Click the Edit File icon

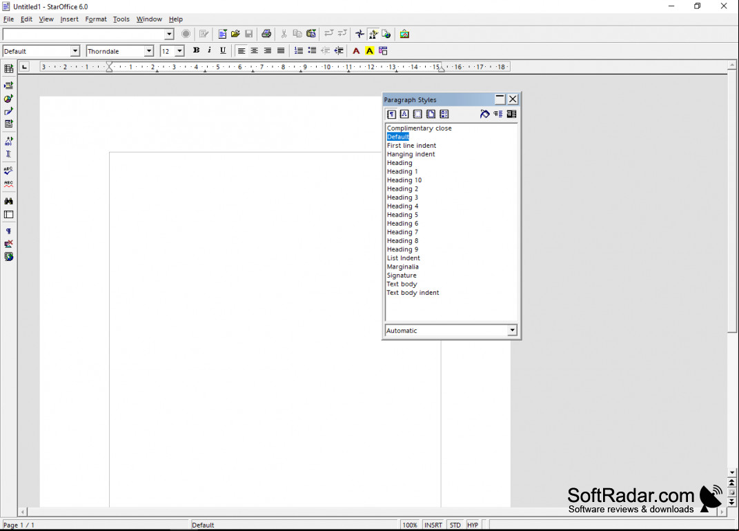tap(204, 34)
